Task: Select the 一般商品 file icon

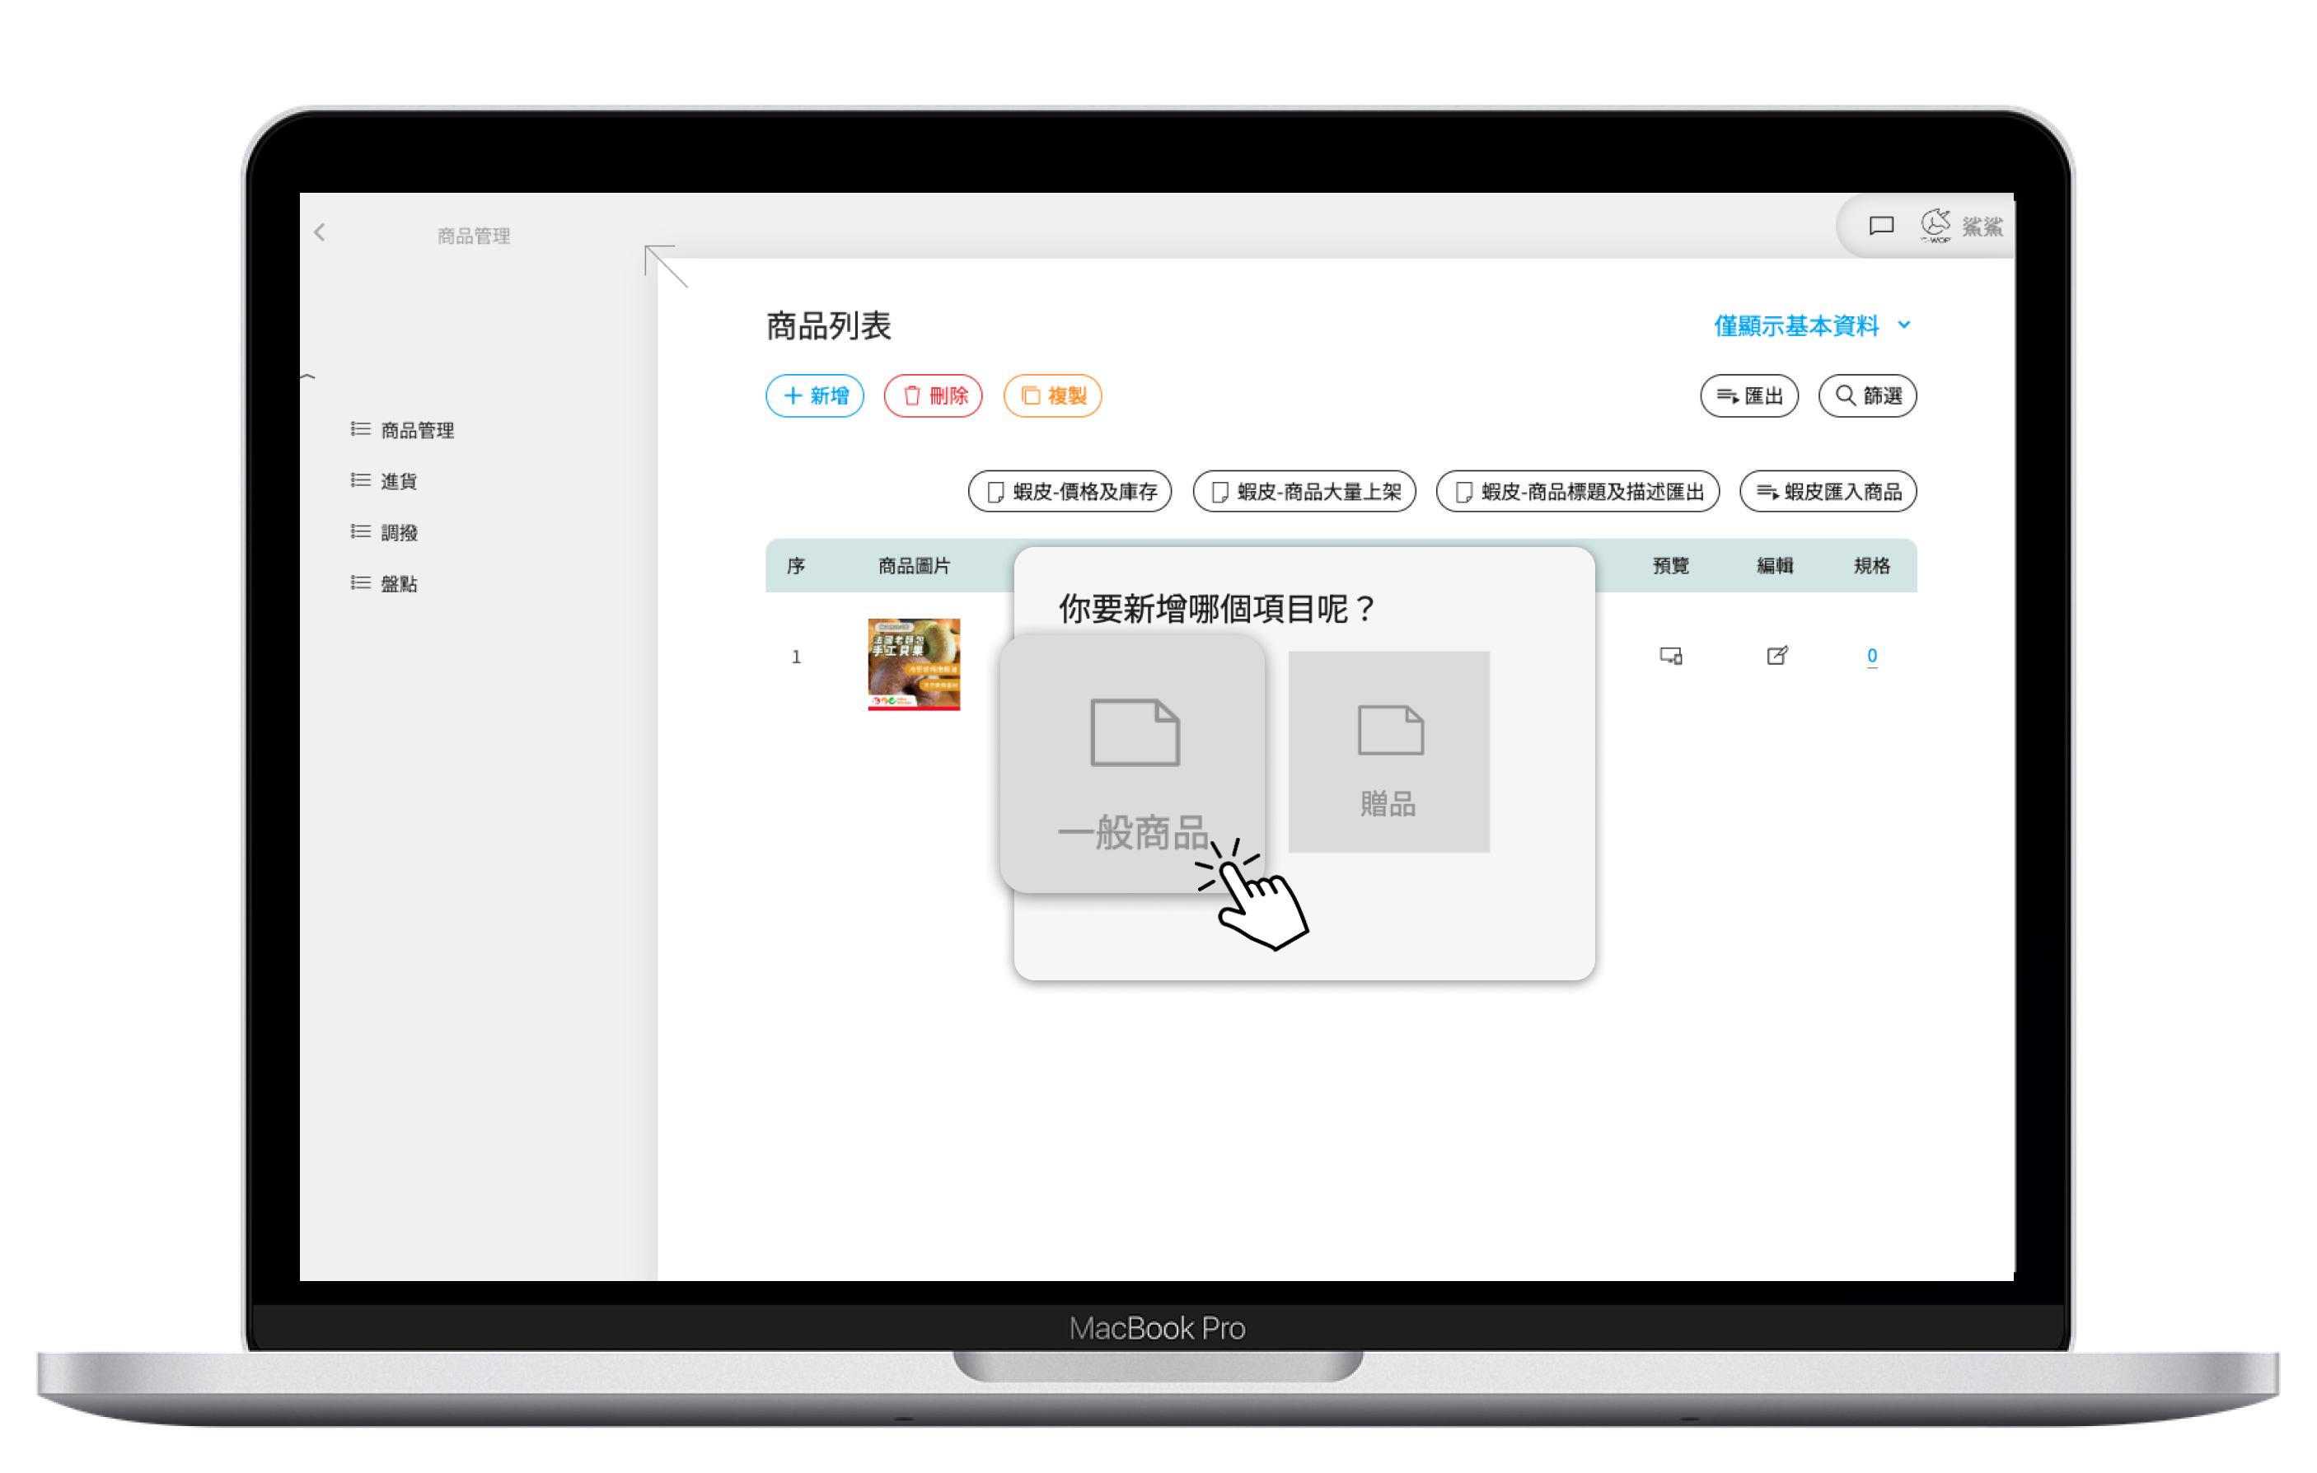Action: pyautogui.click(x=1135, y=733)
